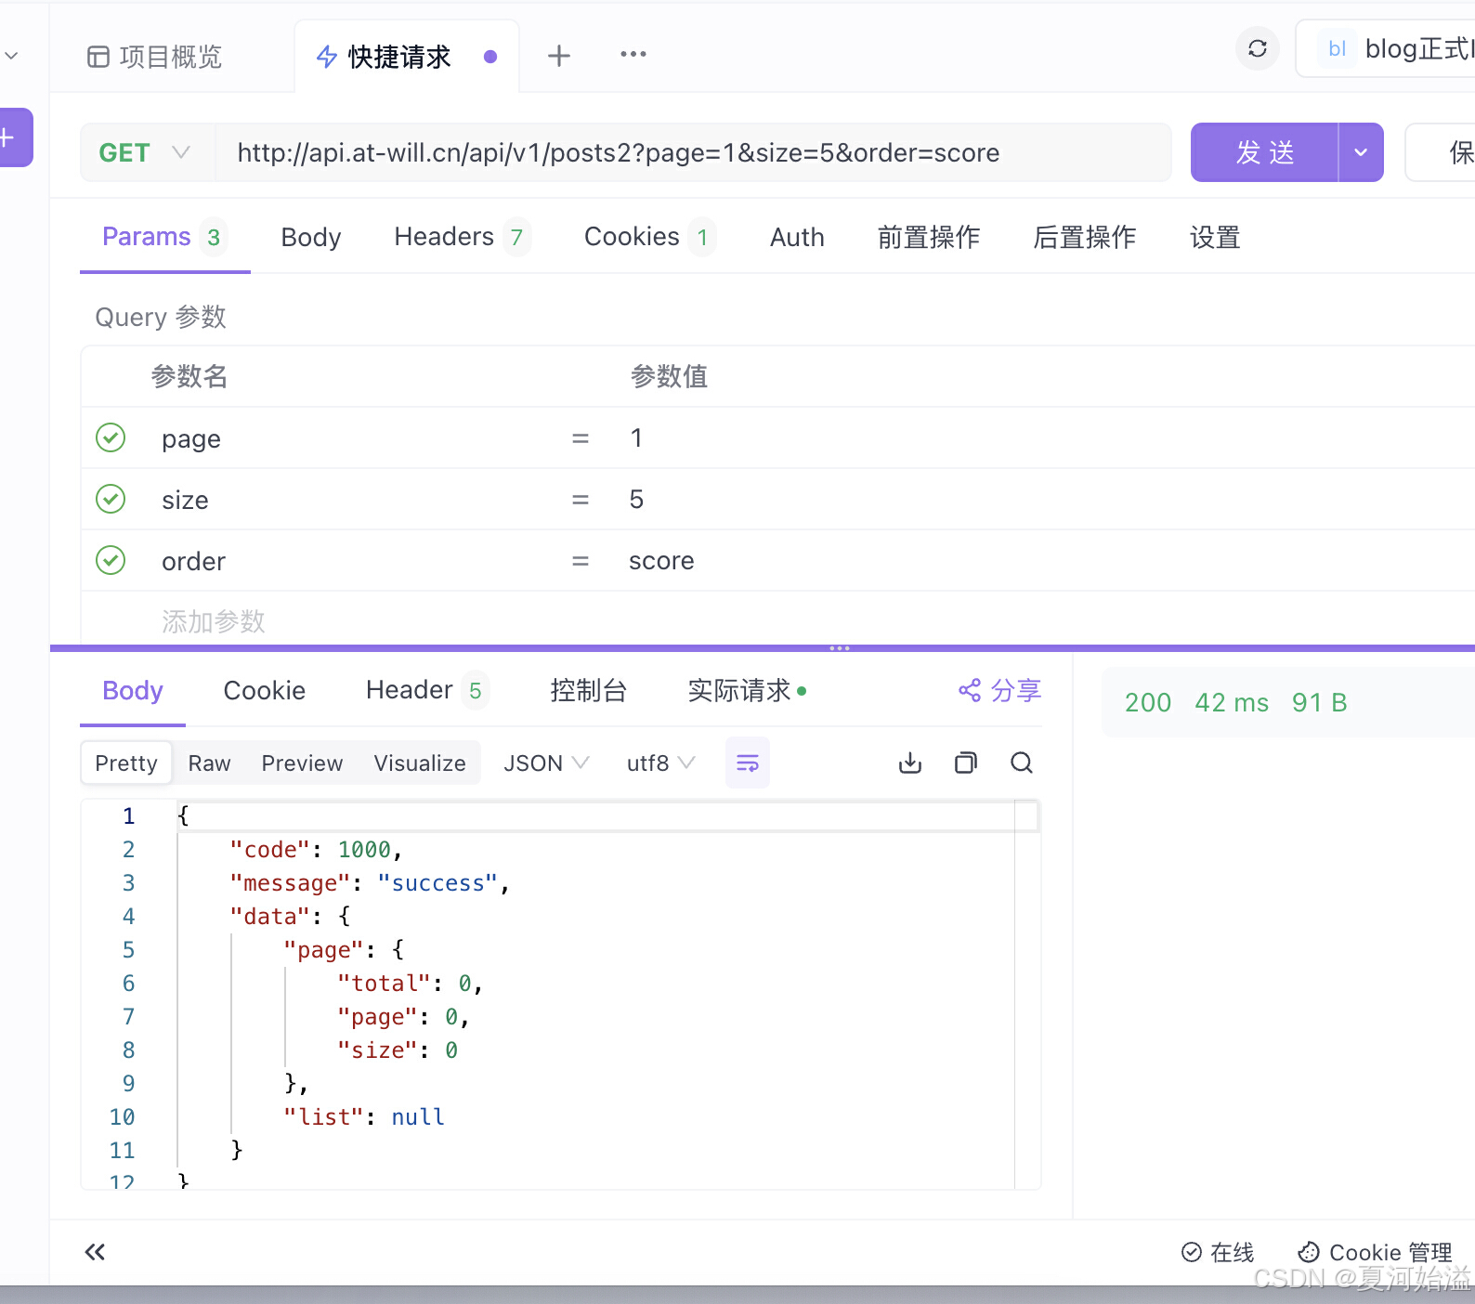
Task: Open the response Header tab
Action: [426, 690]
